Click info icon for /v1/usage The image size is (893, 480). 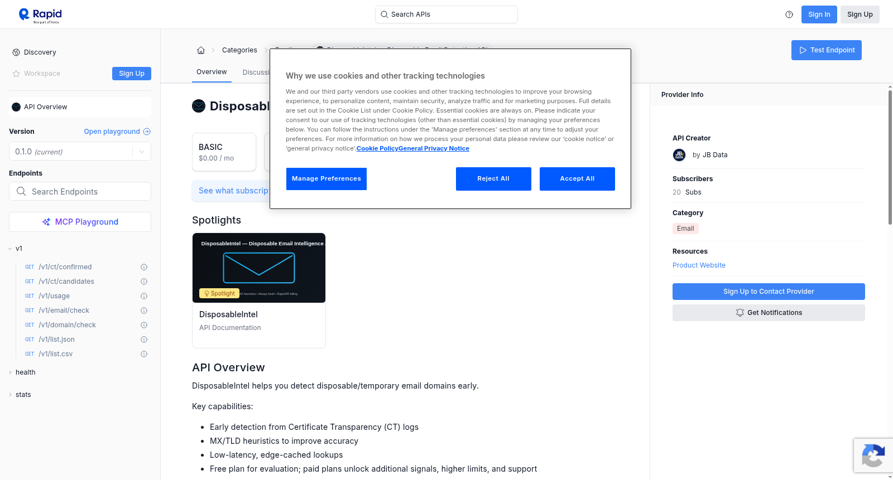(144, 296)
